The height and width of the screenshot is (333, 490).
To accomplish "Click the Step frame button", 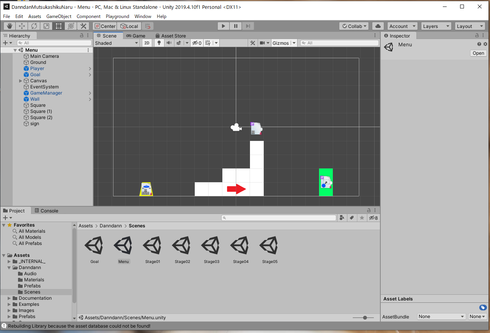I will pyautogui.click(x=248, y=26).
